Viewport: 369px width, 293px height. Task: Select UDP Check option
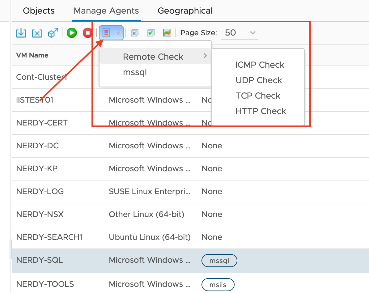click(x=259, y=80)
